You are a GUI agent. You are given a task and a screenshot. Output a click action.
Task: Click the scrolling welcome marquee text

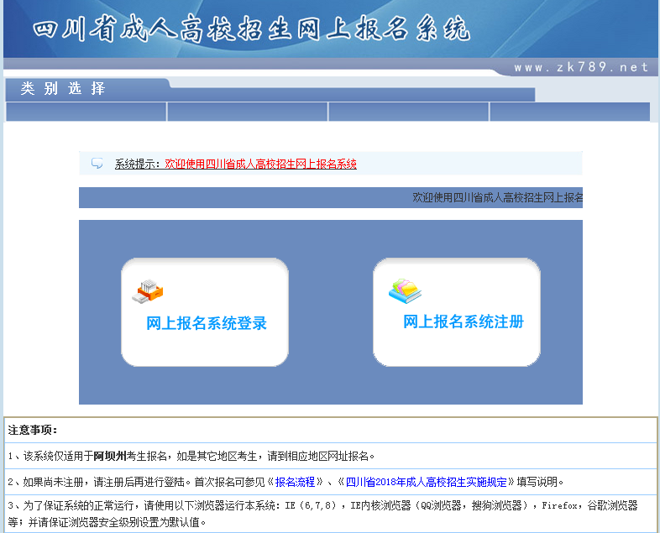click(498, 197)
